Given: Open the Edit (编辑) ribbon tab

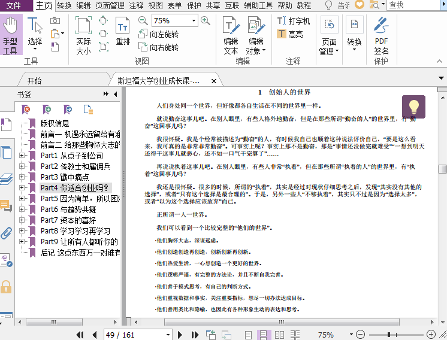Looking at the screenshot, I should (x=83, y=5).
